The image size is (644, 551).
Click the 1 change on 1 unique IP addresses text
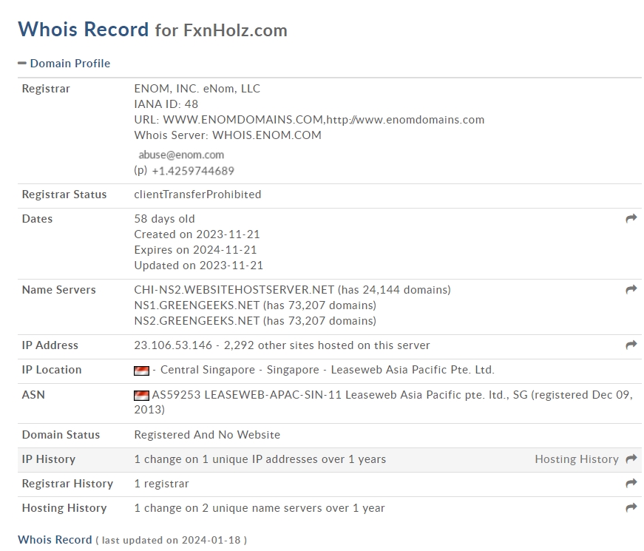(x=260, y=459)
